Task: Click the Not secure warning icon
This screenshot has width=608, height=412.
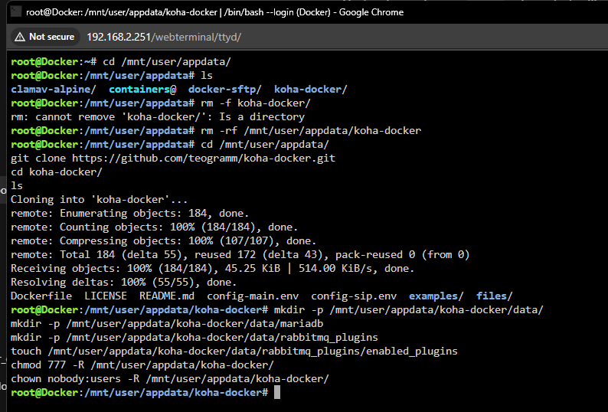Action: coord(20,37)
